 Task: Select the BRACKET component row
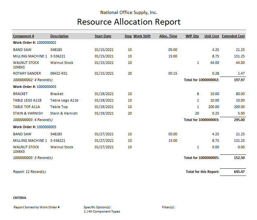pos(20,94)
